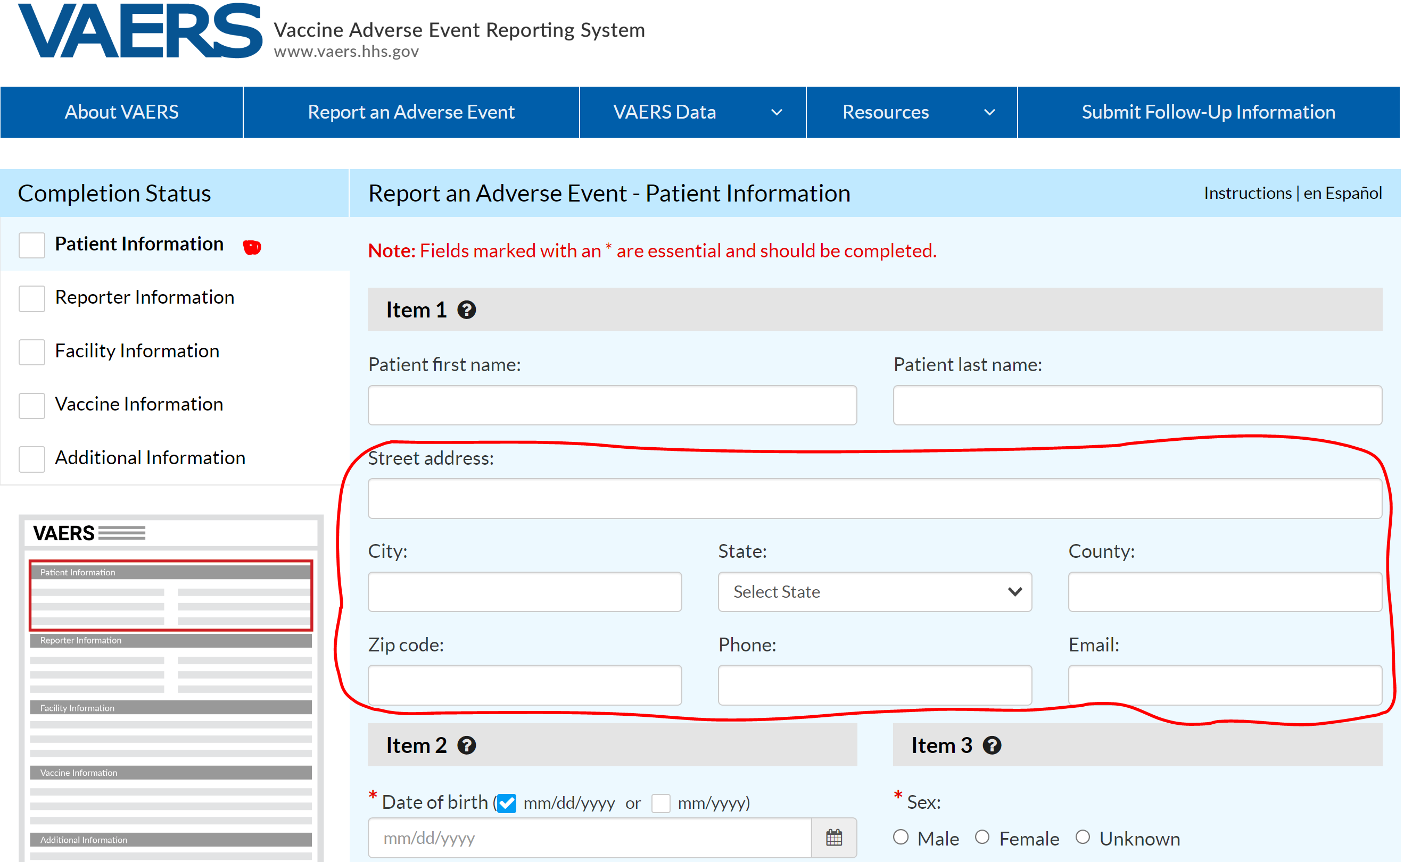Image resolution: width=1404 pixels, height=862 pixels.
Task: Click the Email input field
Action: click(1225, 685)
